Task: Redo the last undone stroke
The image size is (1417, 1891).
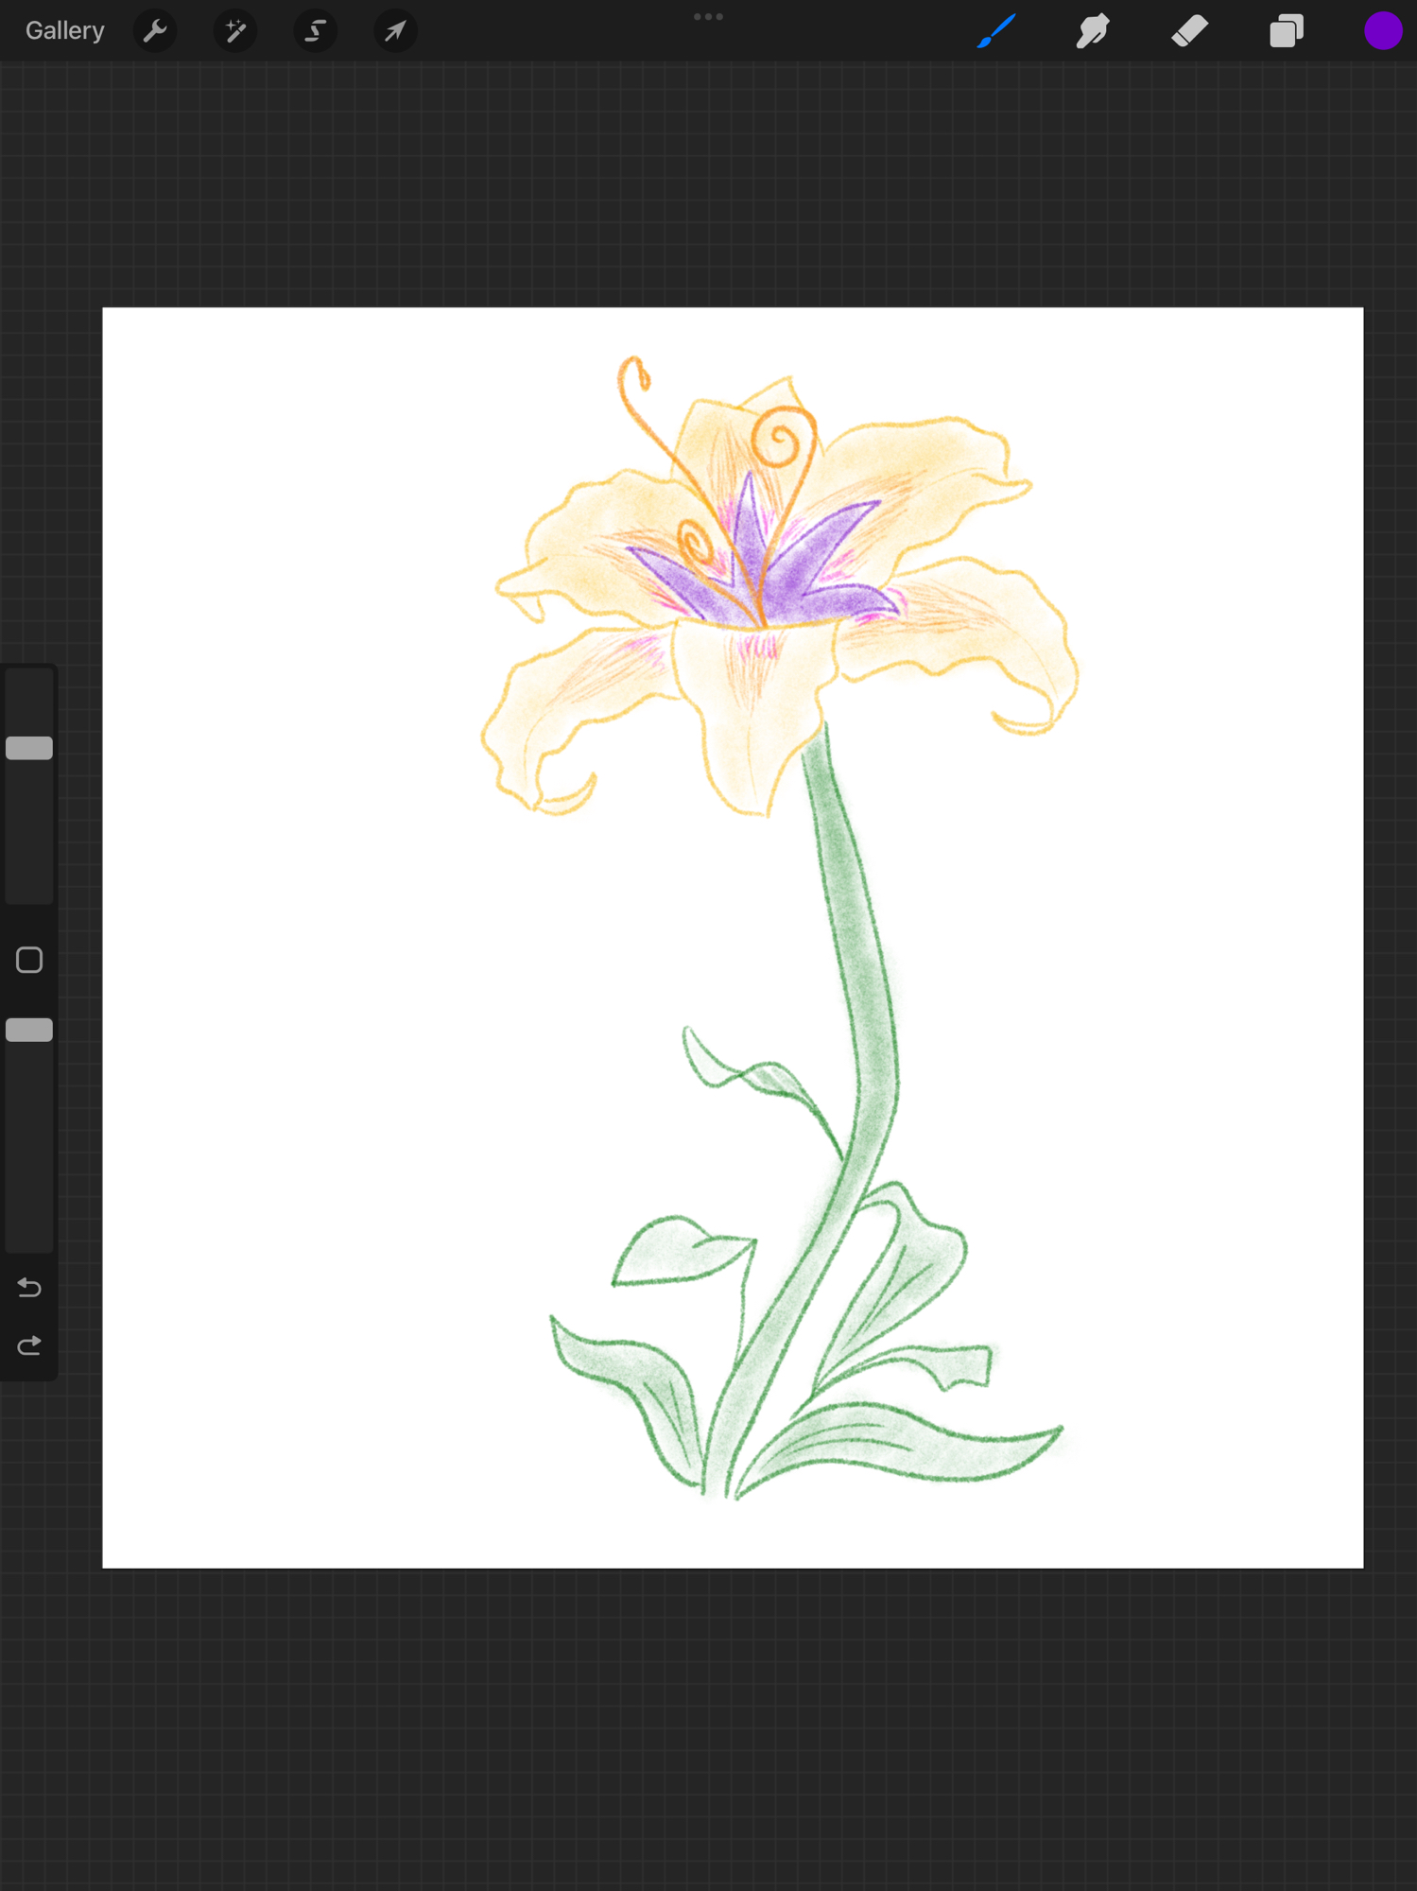Action: click(29, 1345)
